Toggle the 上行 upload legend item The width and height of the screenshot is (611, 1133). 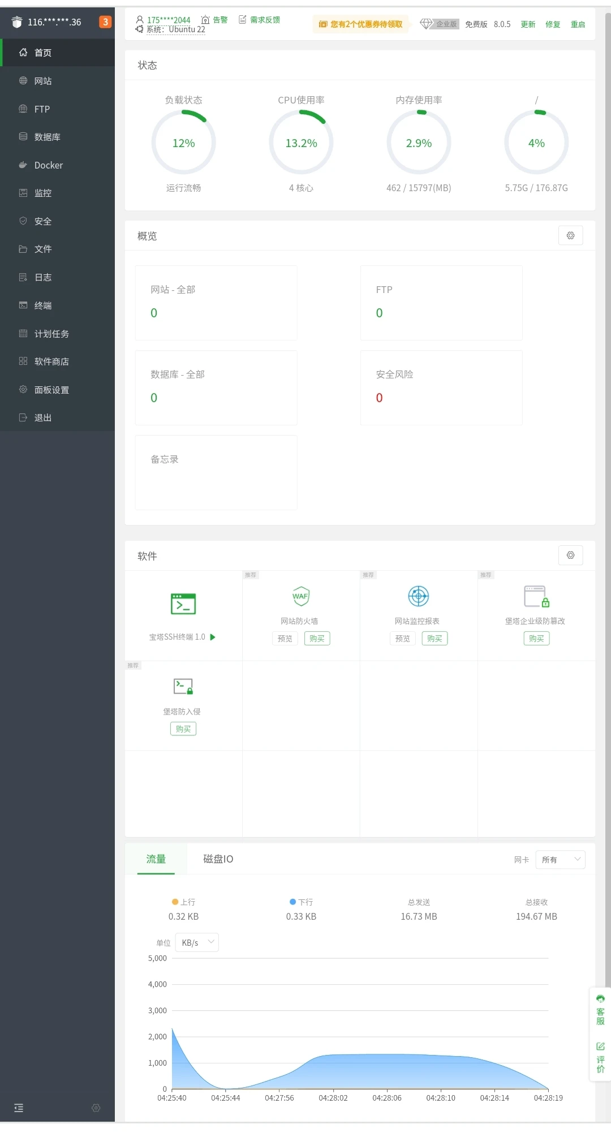tap(183, 902)
